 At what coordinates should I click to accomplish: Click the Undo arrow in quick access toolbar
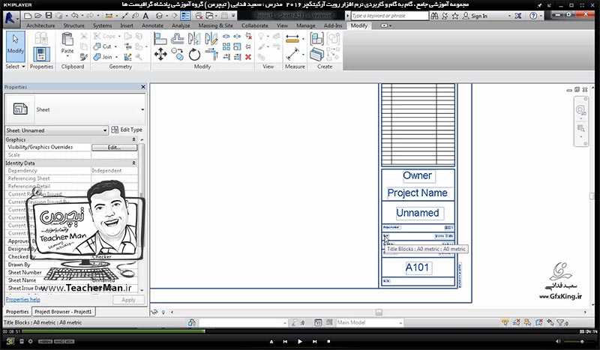[x=74, y=16]
